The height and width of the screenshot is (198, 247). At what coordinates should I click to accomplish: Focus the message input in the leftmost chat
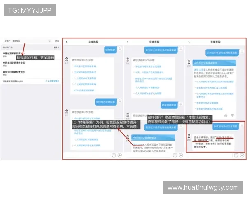pos(87,156)
